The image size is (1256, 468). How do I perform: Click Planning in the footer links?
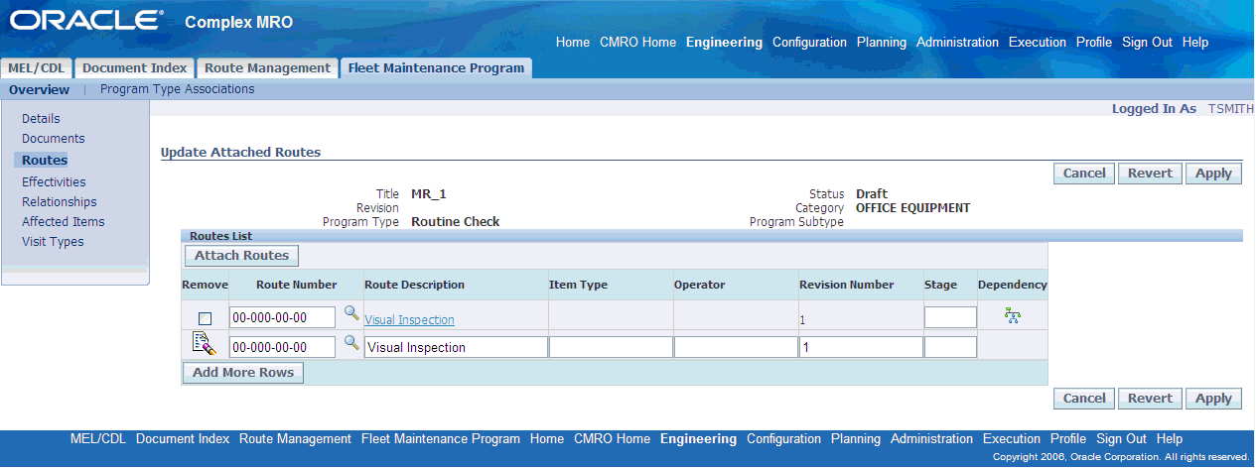[856, 439]
